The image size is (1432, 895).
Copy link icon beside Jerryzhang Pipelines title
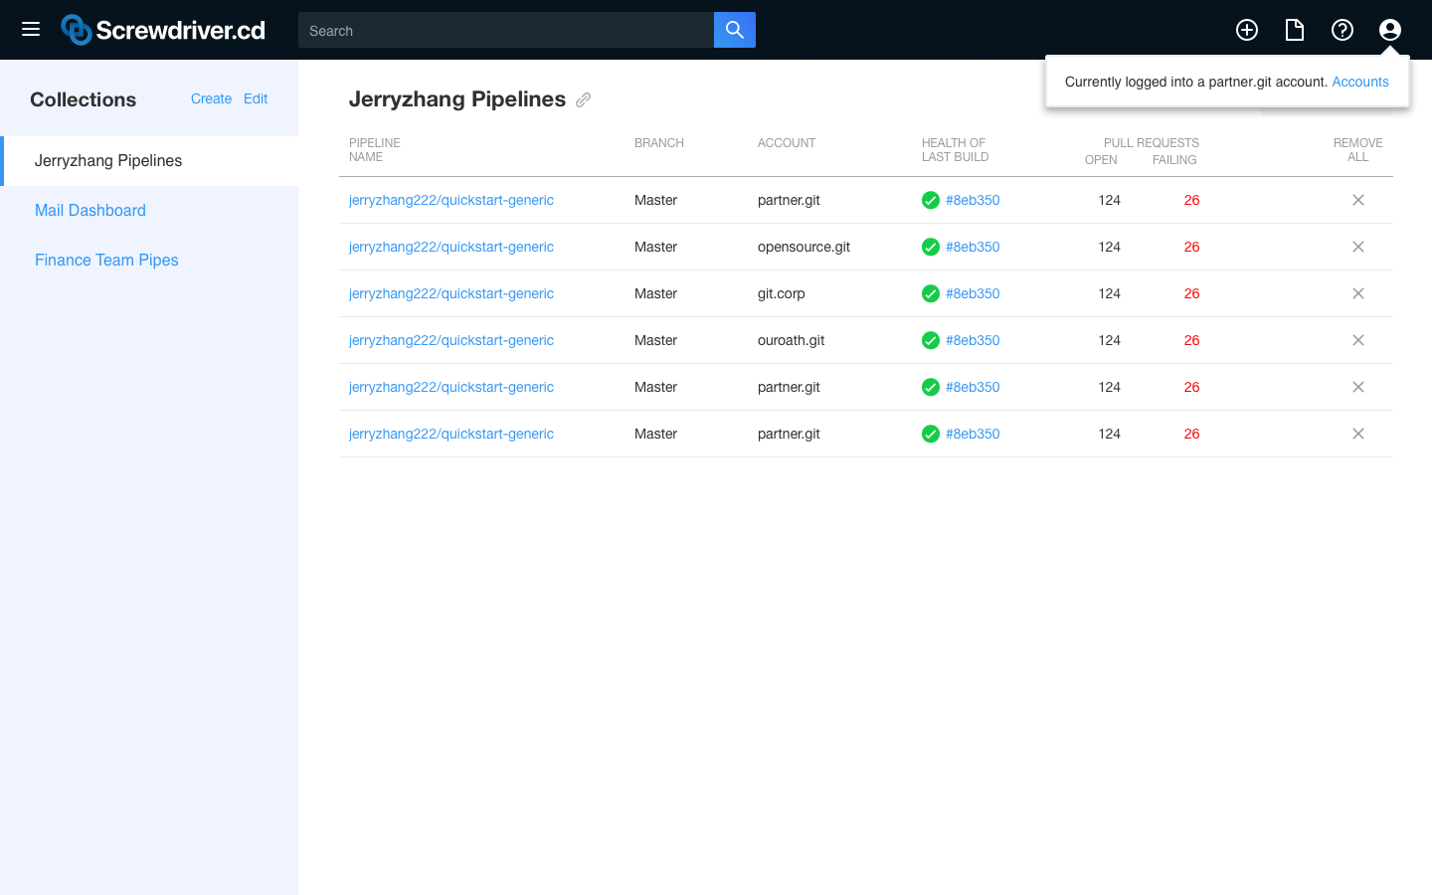coord(584,99)
